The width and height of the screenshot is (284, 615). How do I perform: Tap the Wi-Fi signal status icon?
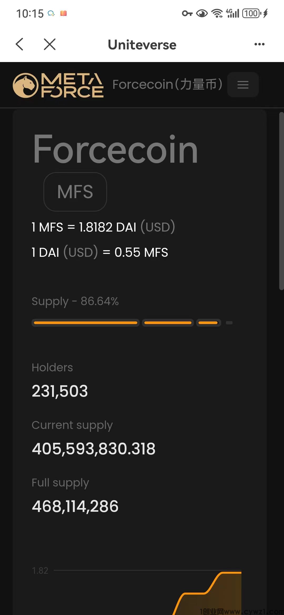217,13
